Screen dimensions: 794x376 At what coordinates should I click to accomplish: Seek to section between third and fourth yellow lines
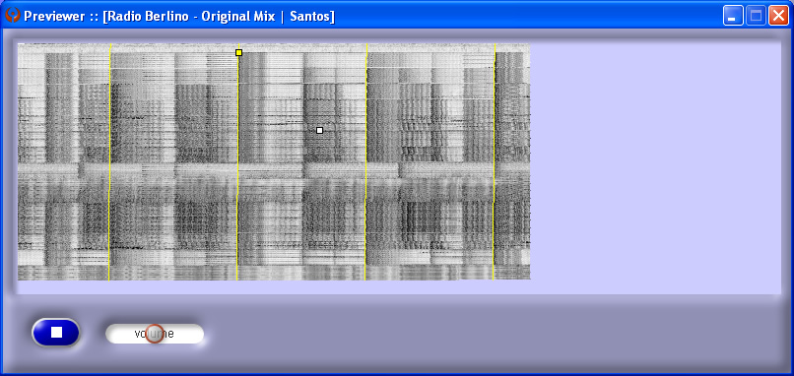pyautogui.click(x=430, y=162)
